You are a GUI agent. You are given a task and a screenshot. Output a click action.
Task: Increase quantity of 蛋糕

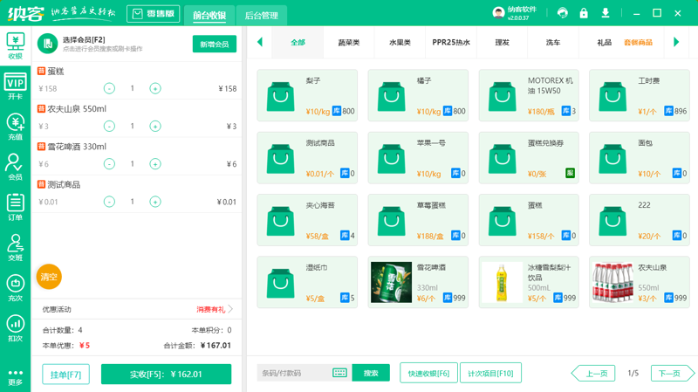(155, 89)
